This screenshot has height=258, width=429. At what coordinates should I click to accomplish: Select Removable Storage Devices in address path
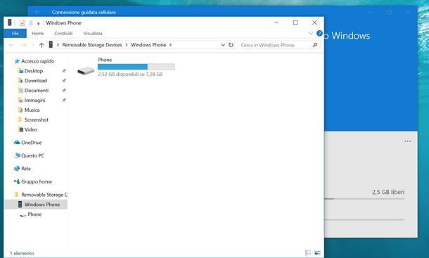tap(92, 45)
